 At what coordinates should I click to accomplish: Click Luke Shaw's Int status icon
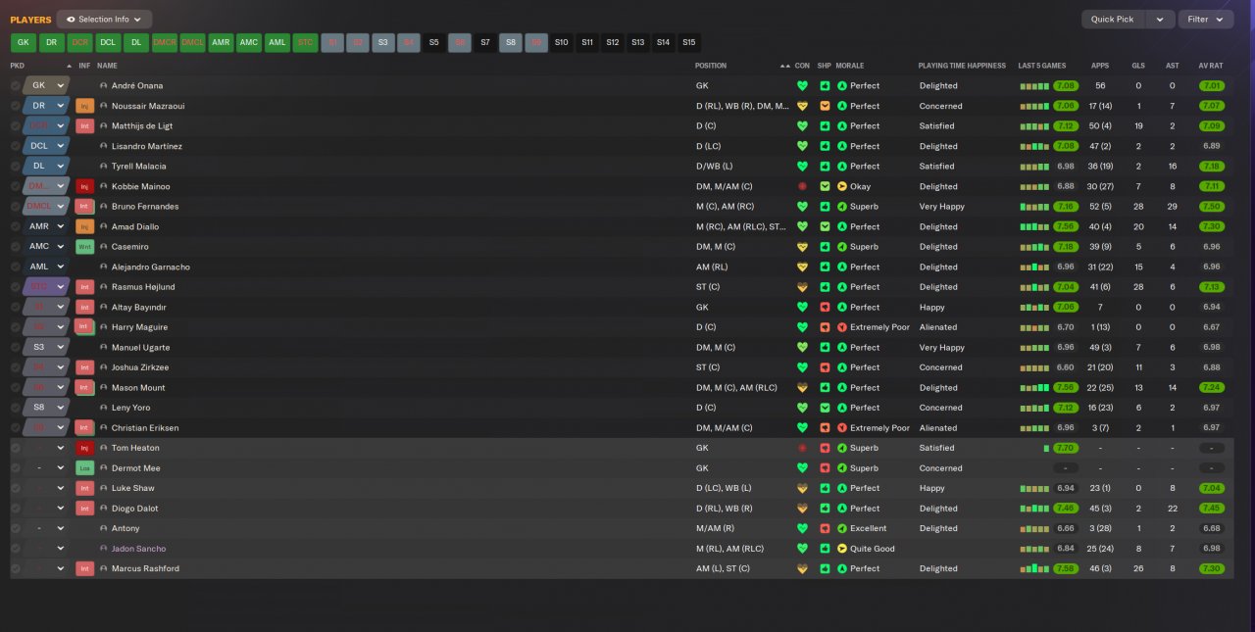[x=85, y=488]
